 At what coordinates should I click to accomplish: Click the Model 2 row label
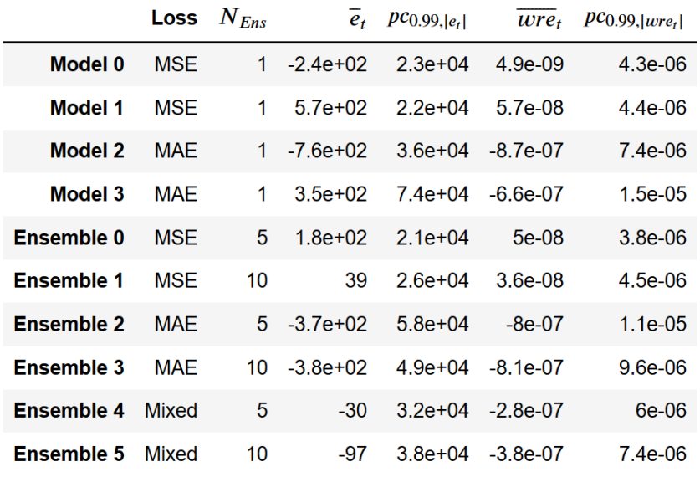[87, 151]
